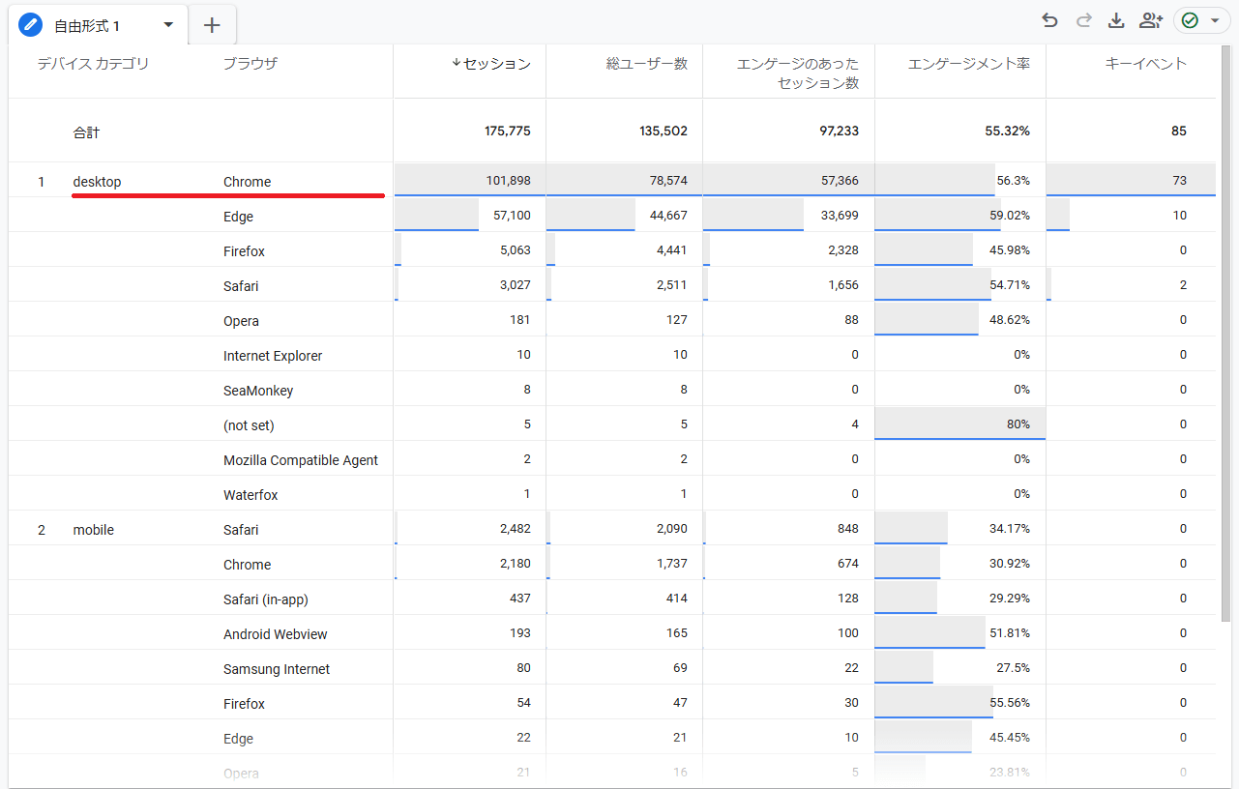Click the desktop Edge browser row
The width and height of the screenshot is (1239, 789).
[x=238, y=217]
